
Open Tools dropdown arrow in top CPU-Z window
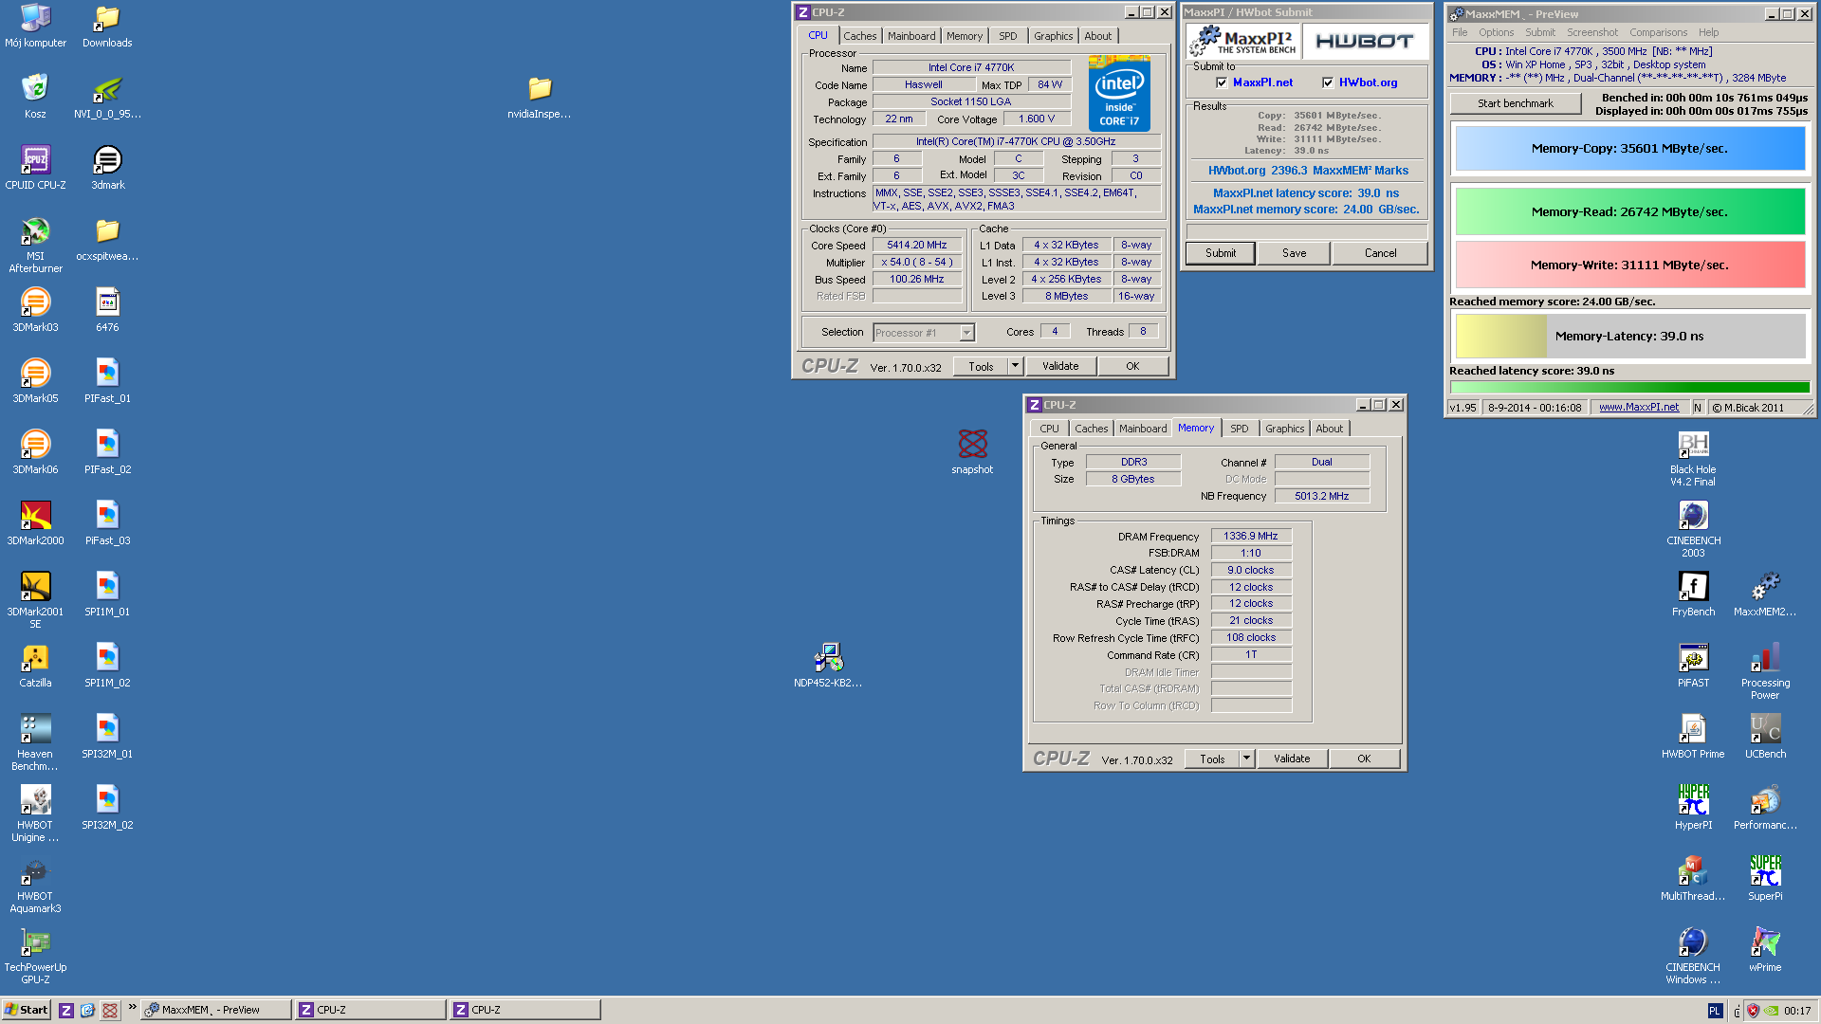(x=1015, y=366)
